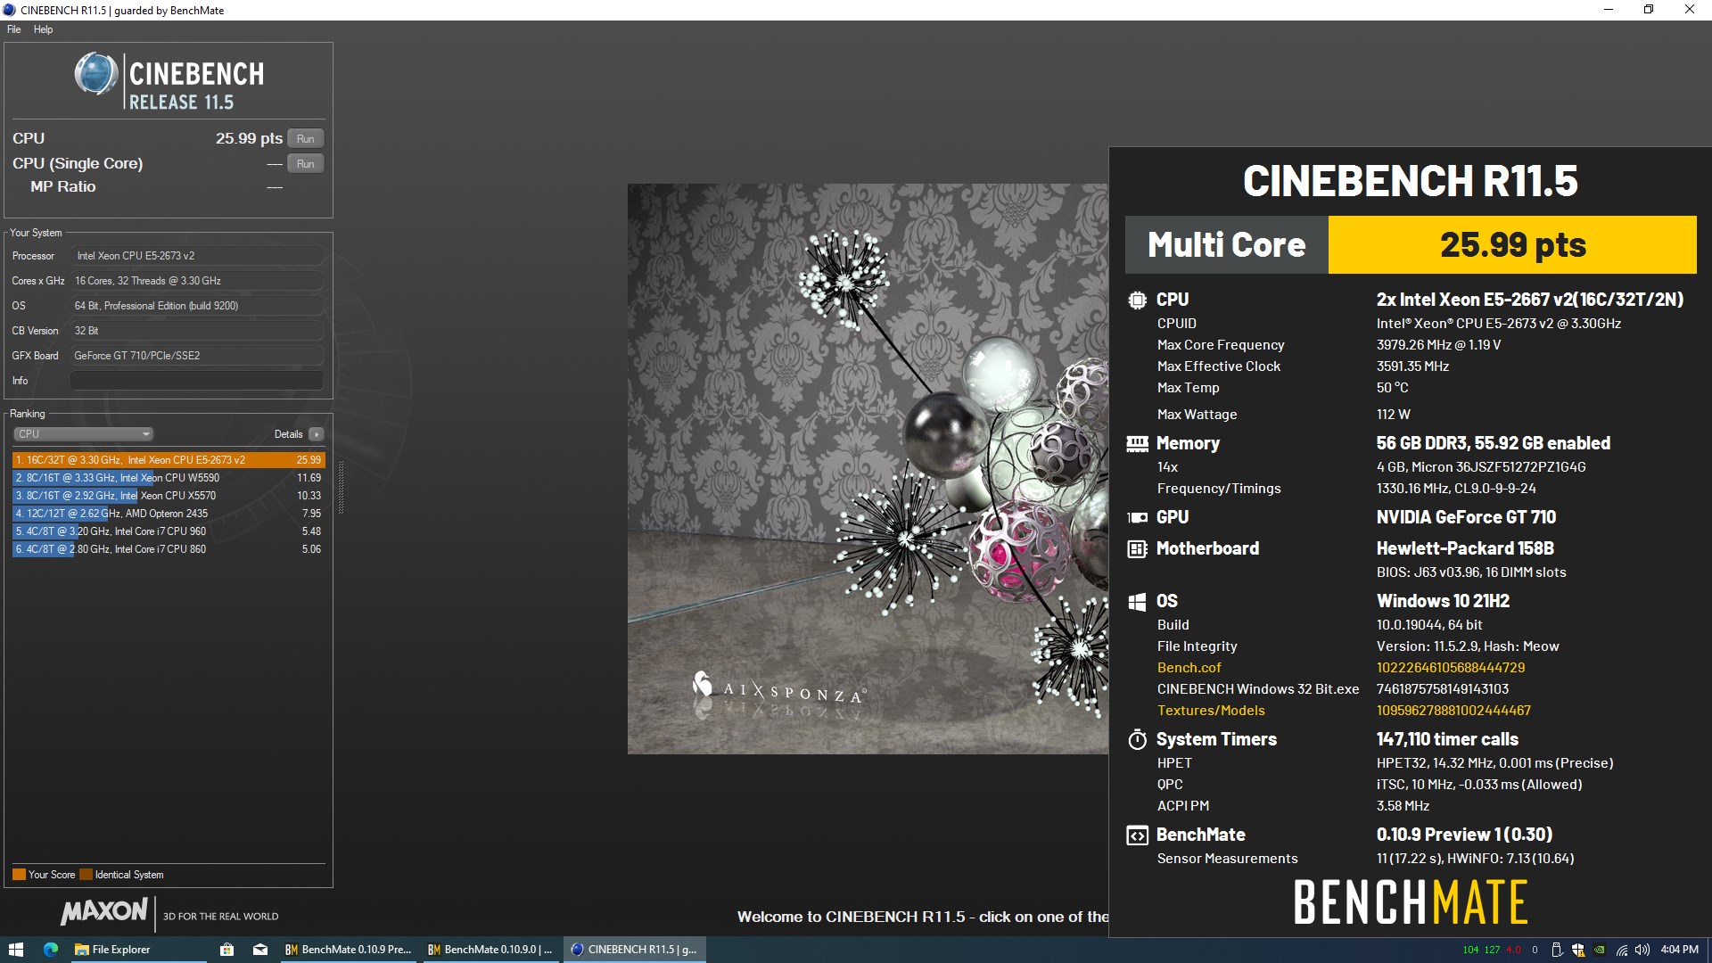This screenshot has width=1712, height=963.
Task: Click the Bench.cof hash value 10222646105688444729
Action: [1451, 668]
